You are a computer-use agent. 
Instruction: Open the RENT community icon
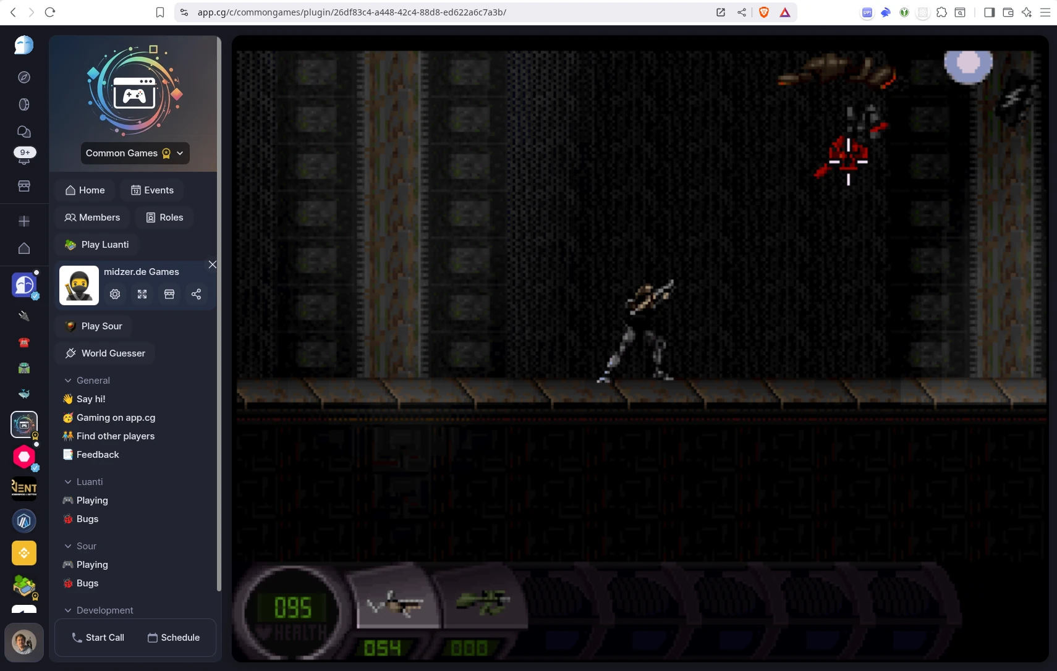pyautogui.click(x=24, y=489)
